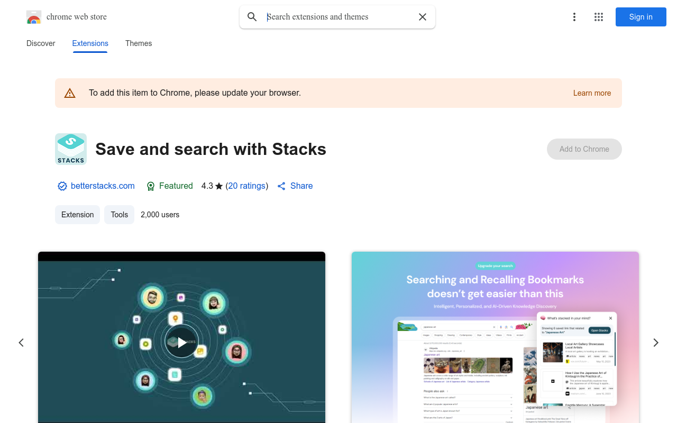Screen dimensions: 677x423
Task: Show previous screenshot with left arrow
Action: 21,343
